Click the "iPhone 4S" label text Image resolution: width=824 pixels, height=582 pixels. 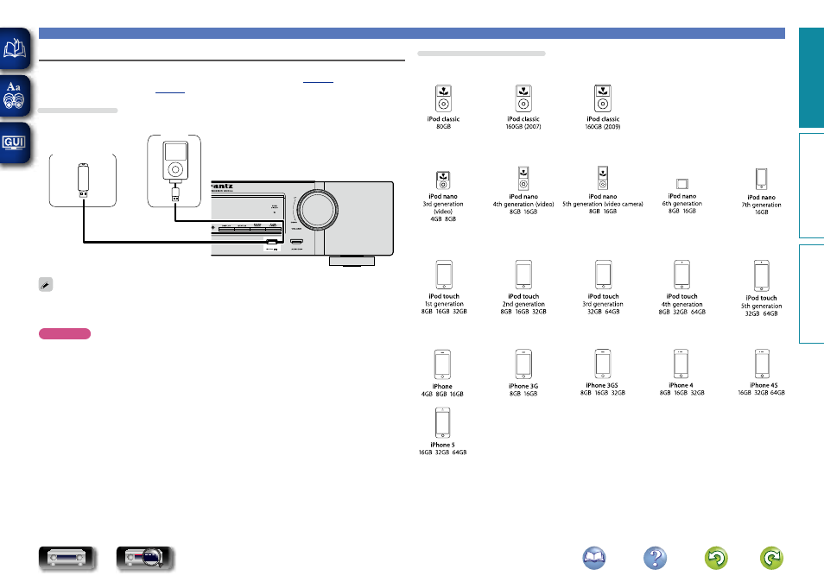coord(764,385)
